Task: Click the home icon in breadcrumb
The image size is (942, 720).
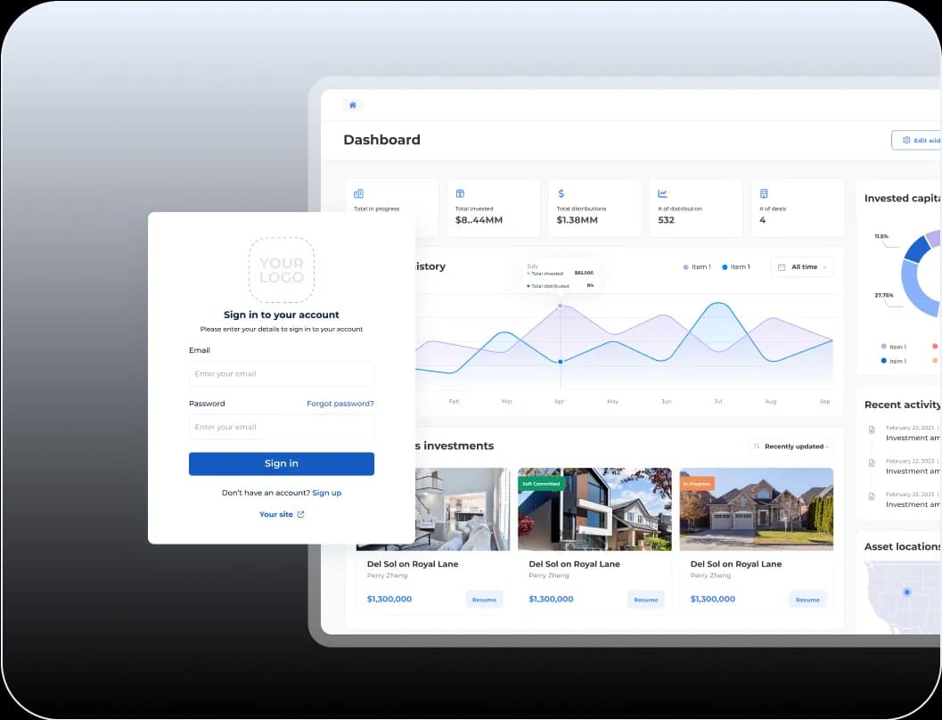Action: coord(353,105)
